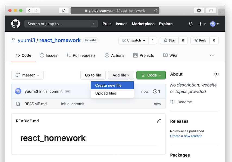Click the README.md heading in preview box
The height and width of the screenshot is (162, 232).
pos(27,121)
